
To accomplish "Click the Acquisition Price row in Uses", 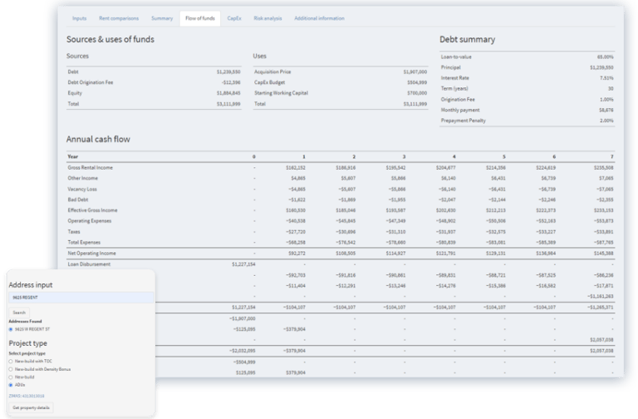I will (x=340, y=71).
